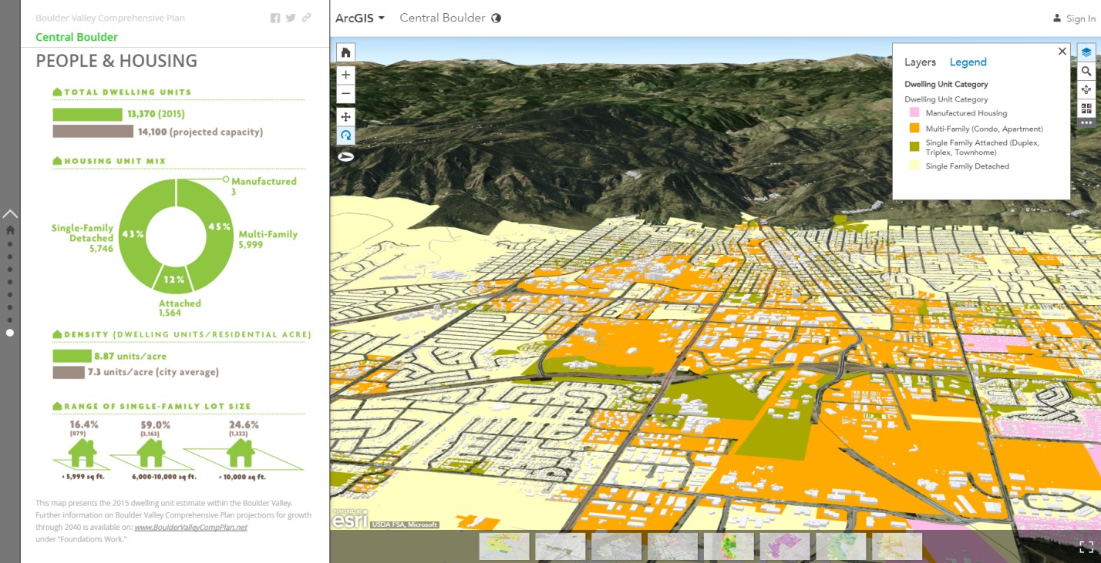Copy the story link via chain icon
Image resolution: width=1101 pixels, height=563 pixels.
point(306,18)
